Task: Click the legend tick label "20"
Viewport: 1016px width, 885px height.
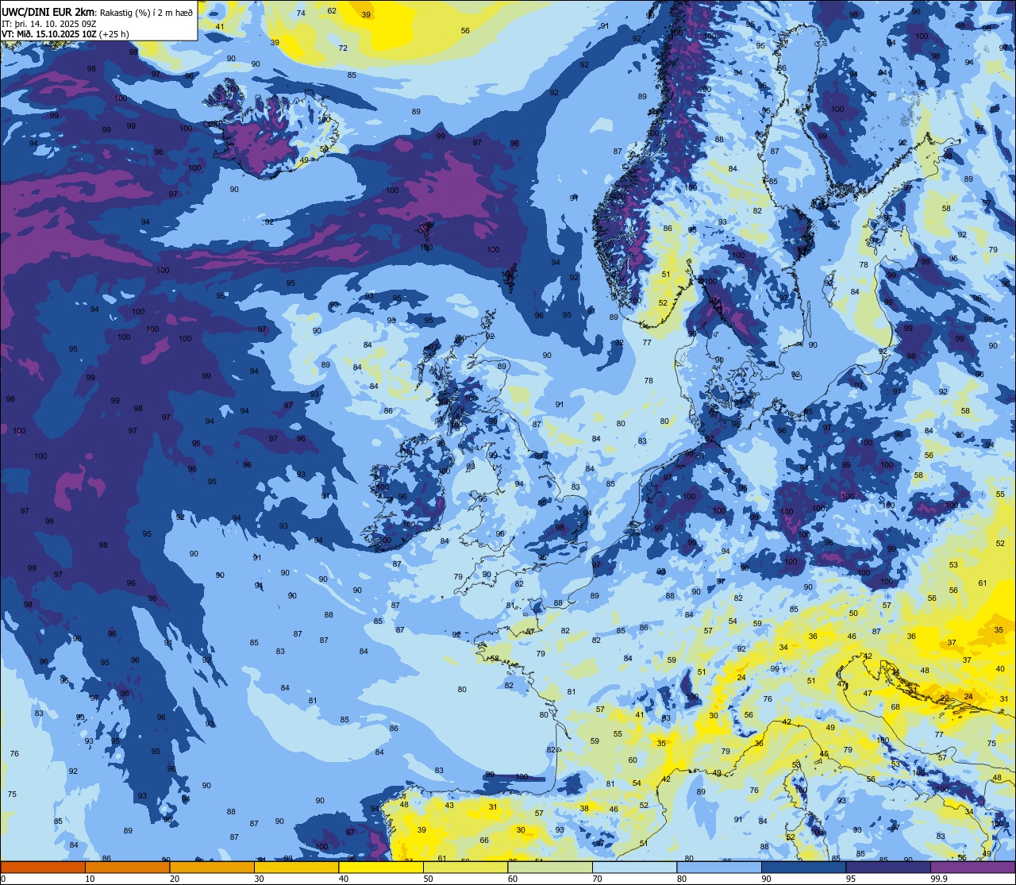Action: tap(175, 879)
